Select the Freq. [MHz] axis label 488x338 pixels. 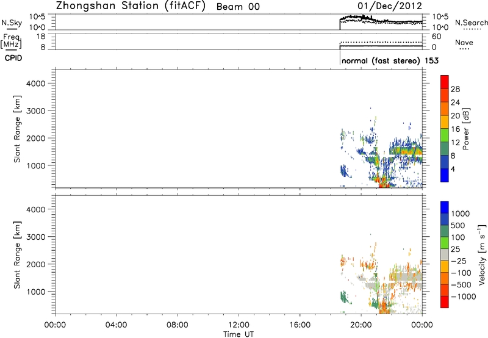12,41
